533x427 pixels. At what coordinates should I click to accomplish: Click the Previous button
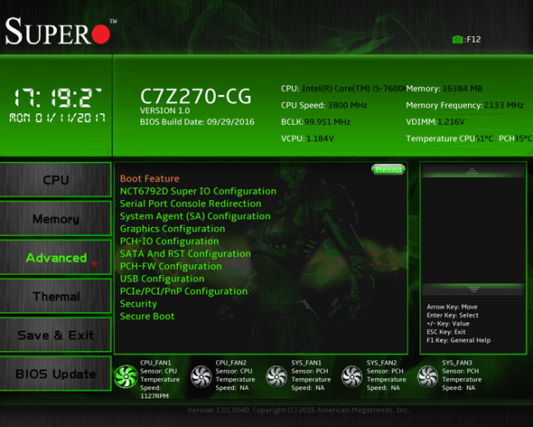click(x=388, y=169)
